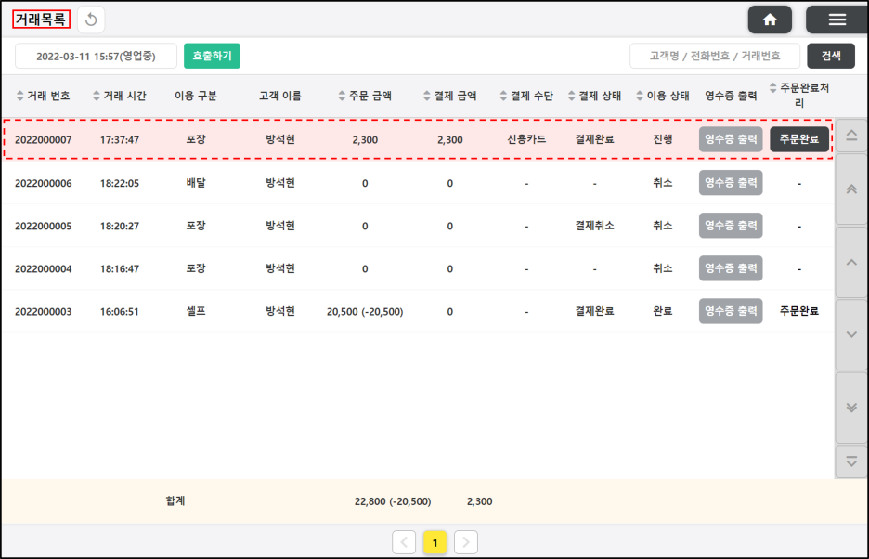The width and height of the screenshot is (869, 559).
Task: Click the 거래목록 page title
Action: [41, 19]
